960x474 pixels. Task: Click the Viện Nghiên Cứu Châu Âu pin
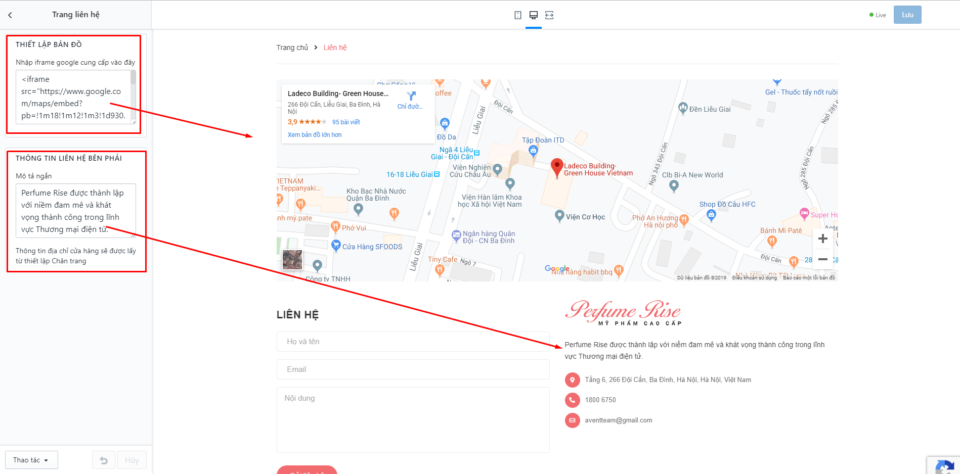tap(497, 169)
